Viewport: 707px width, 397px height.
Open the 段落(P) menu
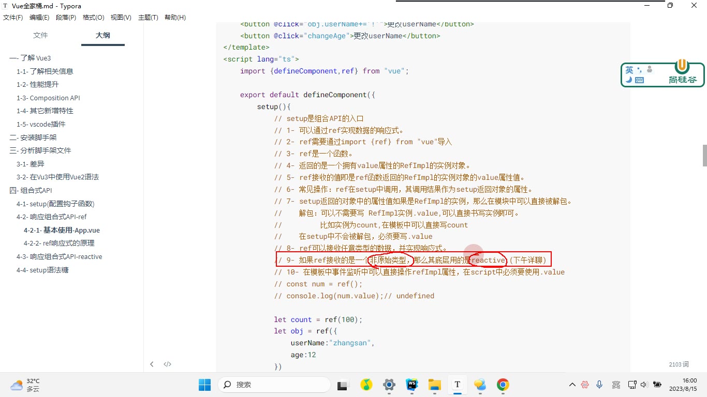66,17
